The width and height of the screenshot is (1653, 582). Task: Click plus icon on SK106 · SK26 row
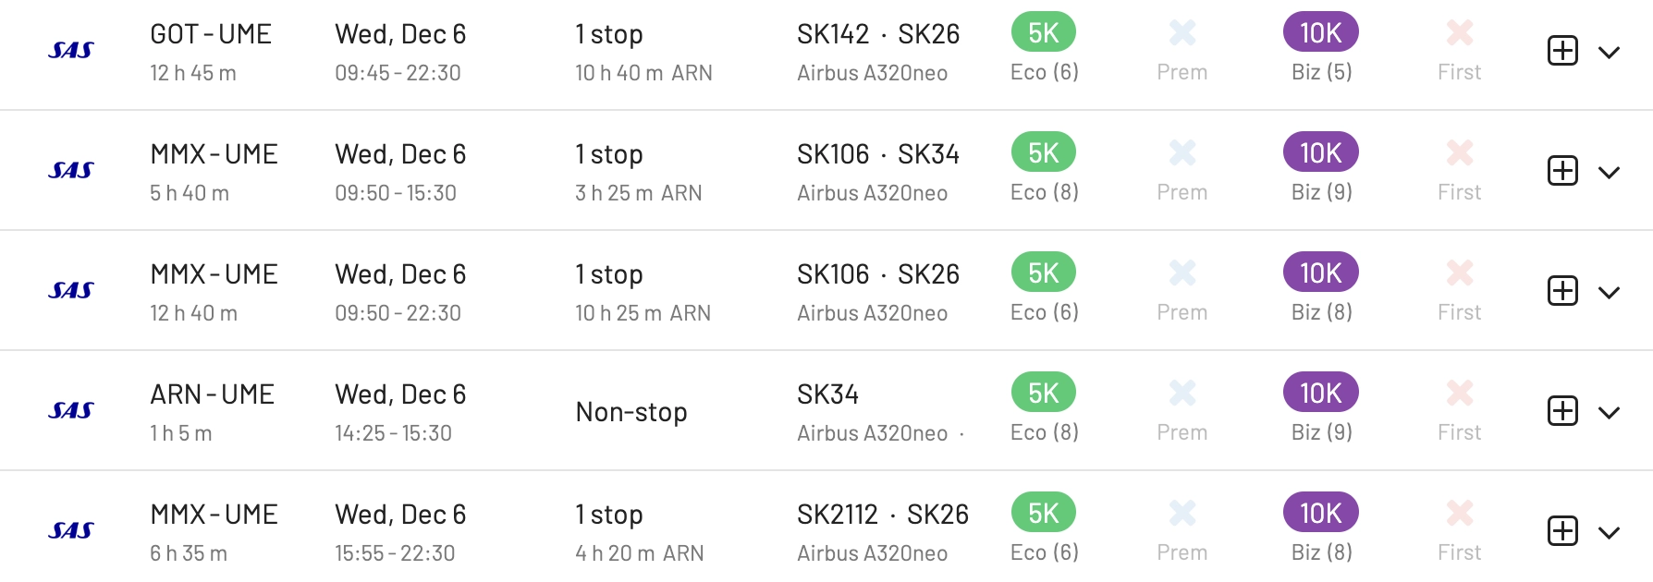point(1562,291)
